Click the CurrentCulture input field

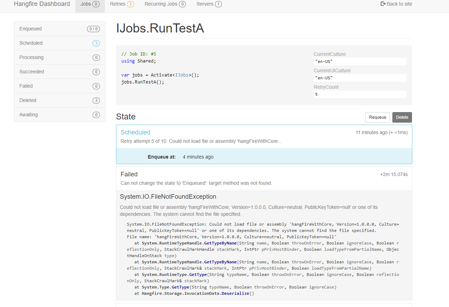pos(360,61)
